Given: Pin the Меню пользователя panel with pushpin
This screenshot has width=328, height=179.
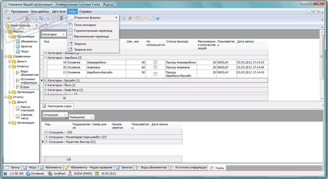Looking at the screenshot, I should coord(37,25).
